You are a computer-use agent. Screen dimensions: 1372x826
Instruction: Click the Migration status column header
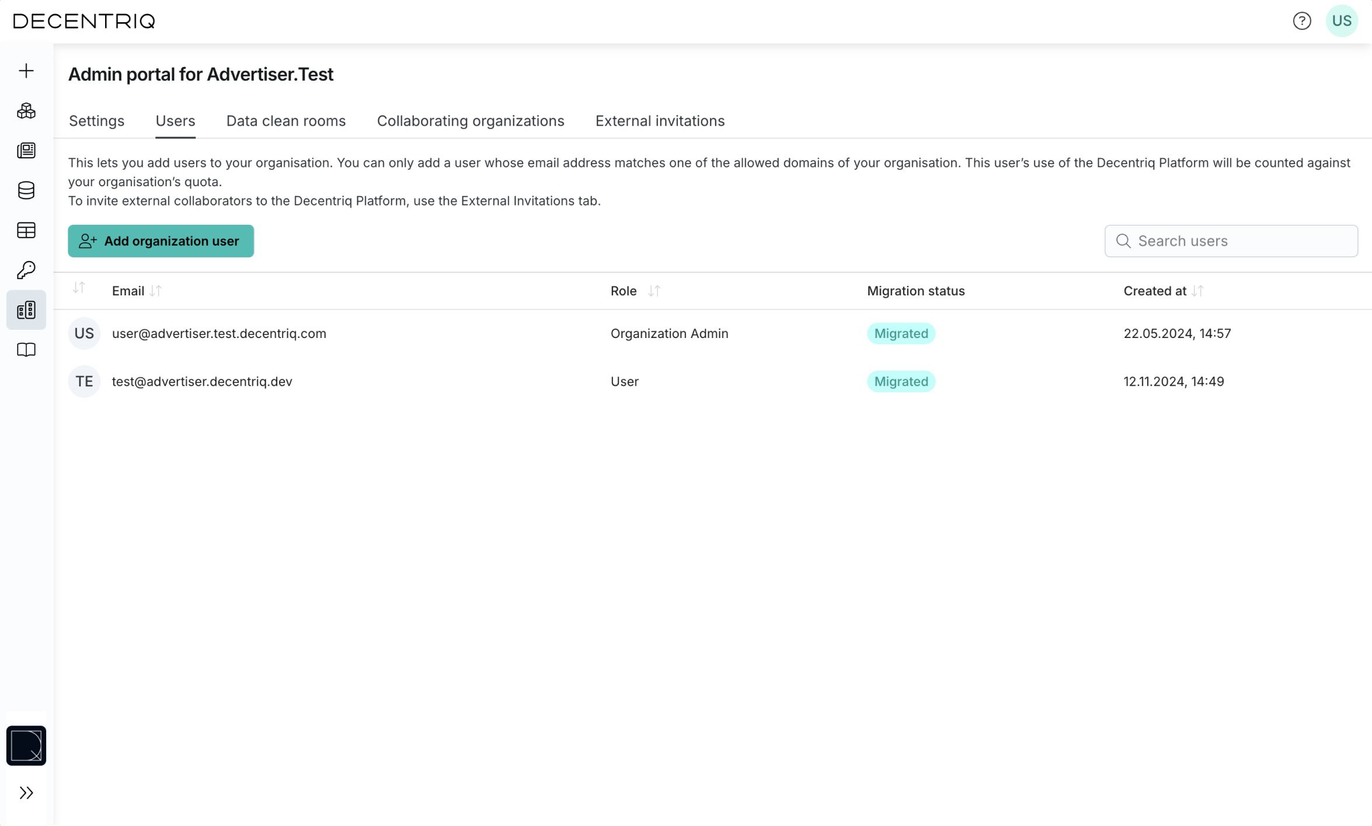click(915, 291)
